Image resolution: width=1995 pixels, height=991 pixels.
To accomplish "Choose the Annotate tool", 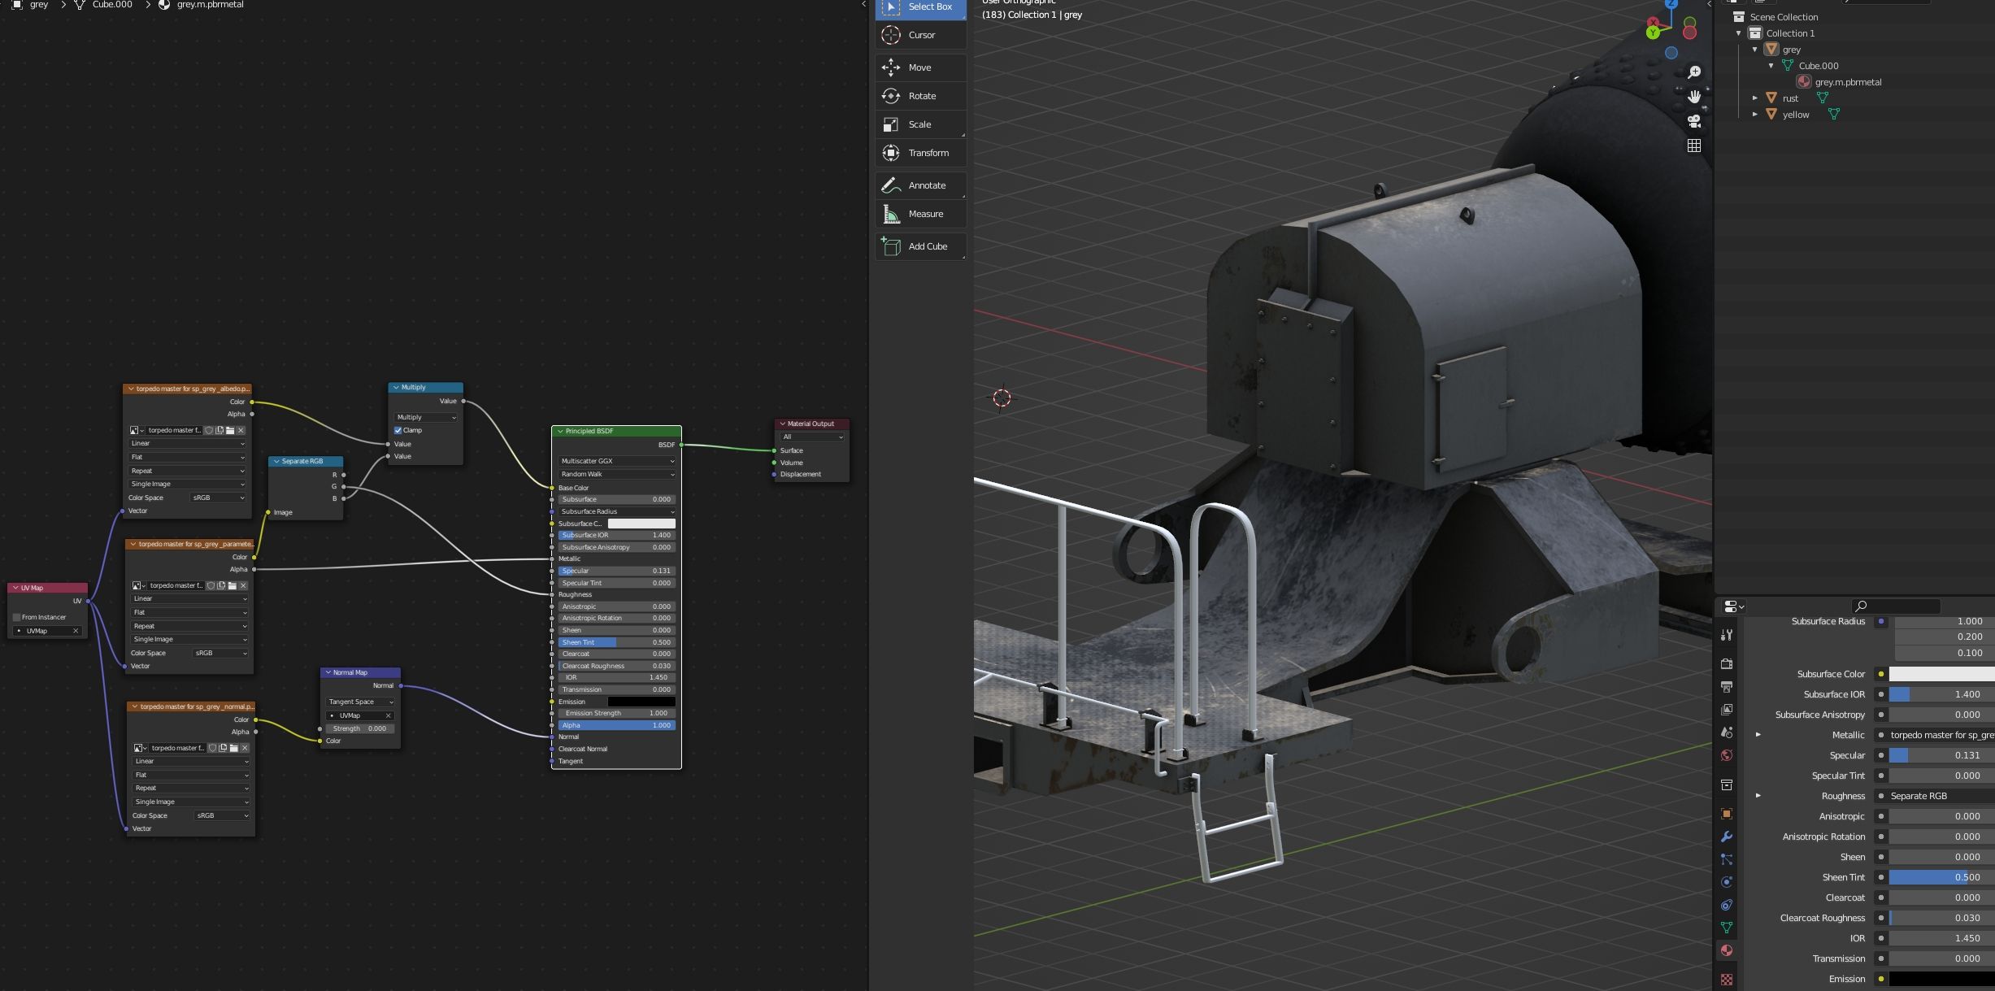I will [920, 185].
